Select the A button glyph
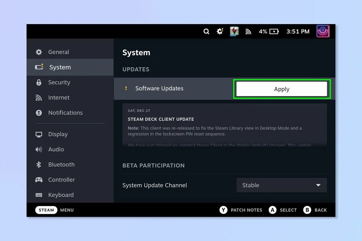The width and height of the screenshot is (362, 241). (x=273, y=210)
